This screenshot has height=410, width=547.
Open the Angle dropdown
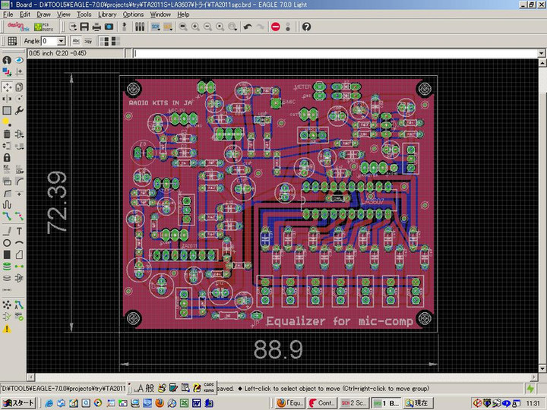(x=62, y=41)
